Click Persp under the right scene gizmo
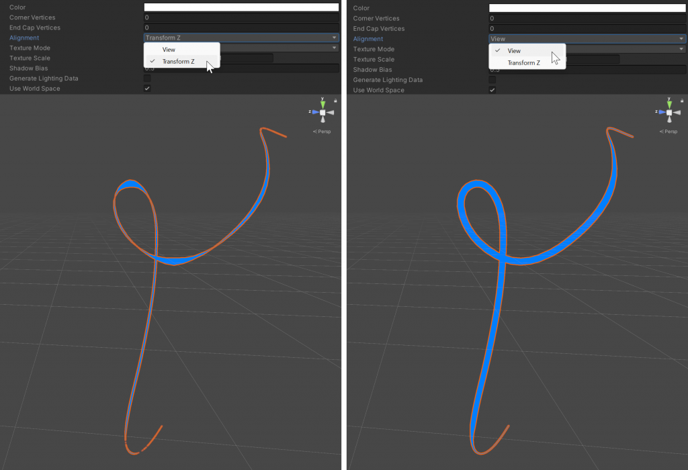 tap(668, 132)
